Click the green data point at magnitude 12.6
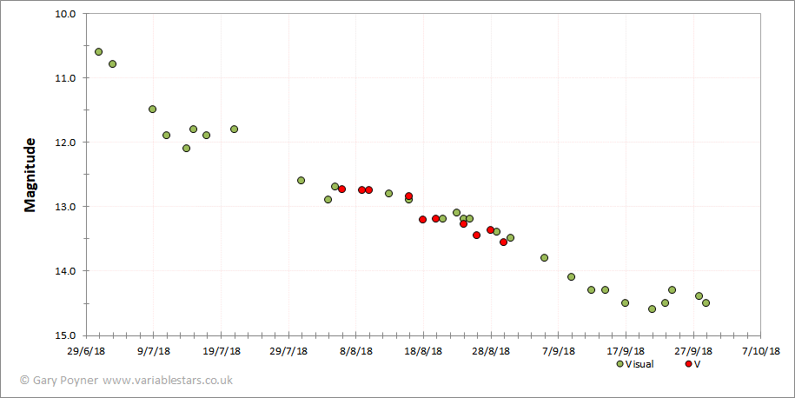795x398 pixels. click(301, 181)
